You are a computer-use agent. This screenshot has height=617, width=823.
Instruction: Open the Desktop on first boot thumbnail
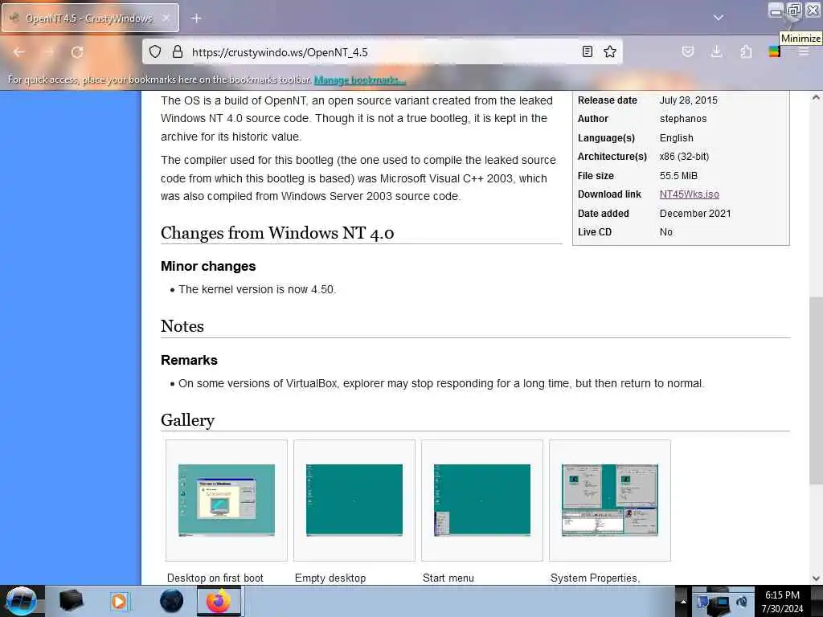[226, 500]
